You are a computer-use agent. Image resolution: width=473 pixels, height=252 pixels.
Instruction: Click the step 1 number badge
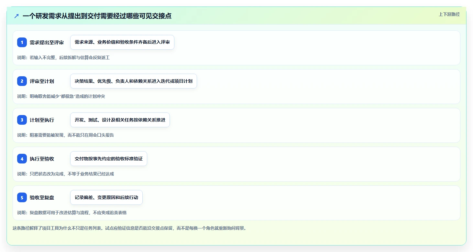tap(22, 42)
